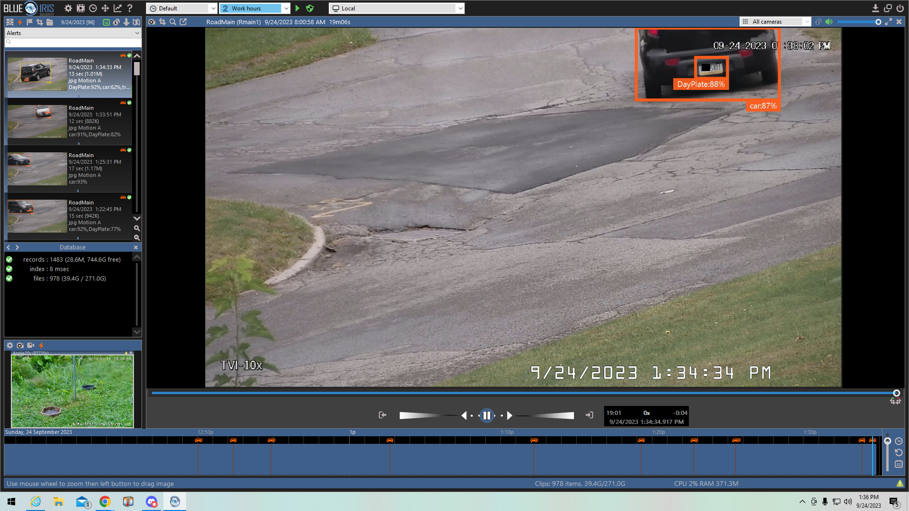The width and height of the screenshot is (909, 511).
Task: Click the open book icon in clips toolbar
Action: click(x=136, y=22)
